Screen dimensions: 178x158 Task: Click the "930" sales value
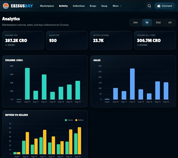pos(53,41)
